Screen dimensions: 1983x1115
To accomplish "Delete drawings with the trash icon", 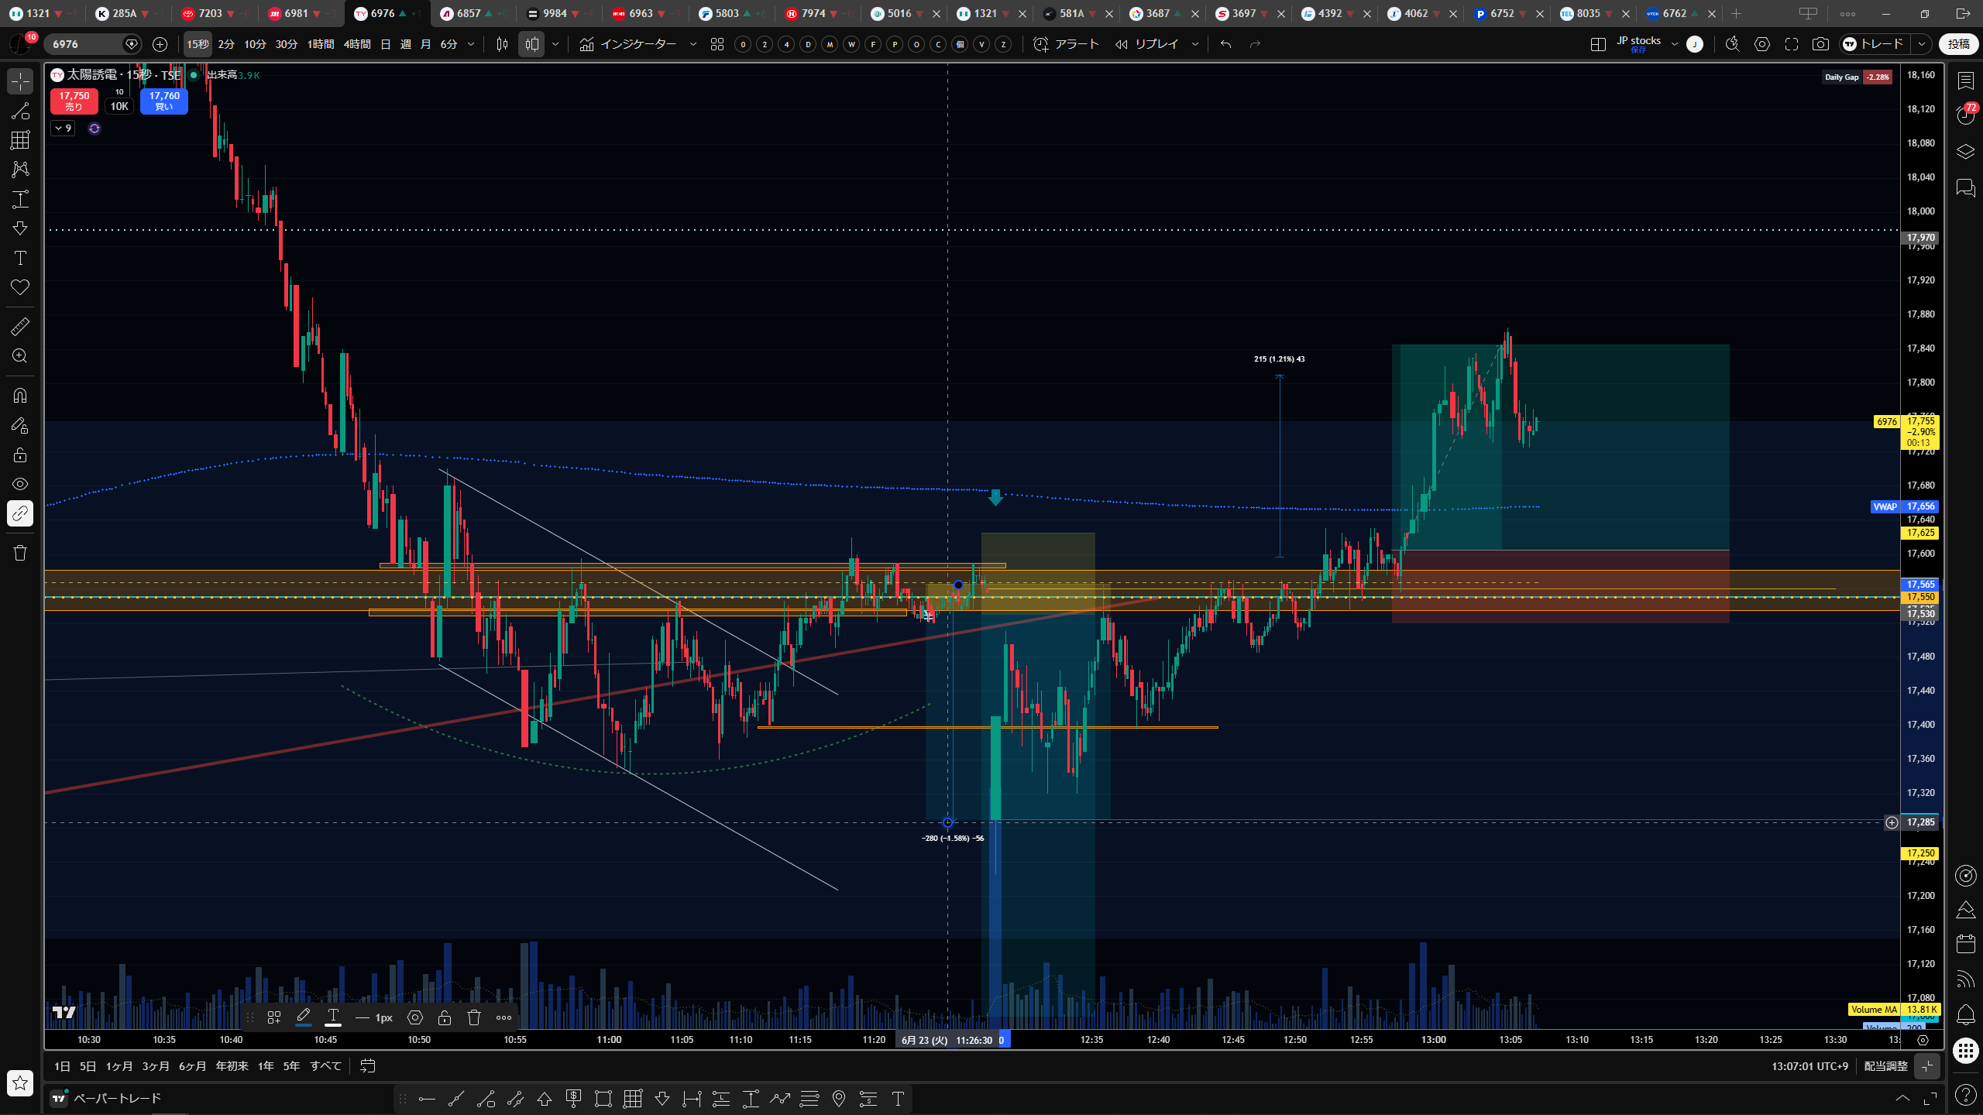I will 20,553.
